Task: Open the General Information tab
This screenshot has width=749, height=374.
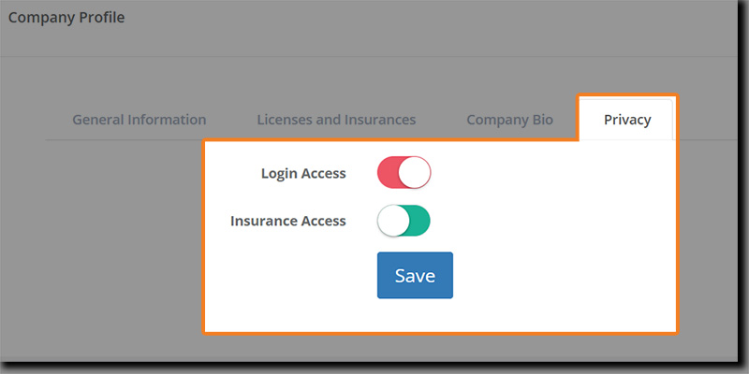Action: tap(139, 120)
